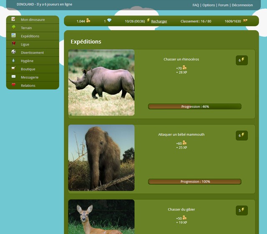Click the Chasser un rhinocéros title
Screen dimensions: 267x234
pyautogui.click(x=181, y=59)
